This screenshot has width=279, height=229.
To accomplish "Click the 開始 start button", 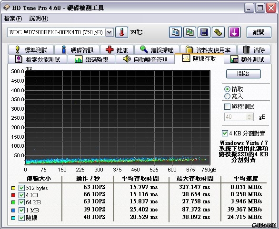I will (243, 74).
